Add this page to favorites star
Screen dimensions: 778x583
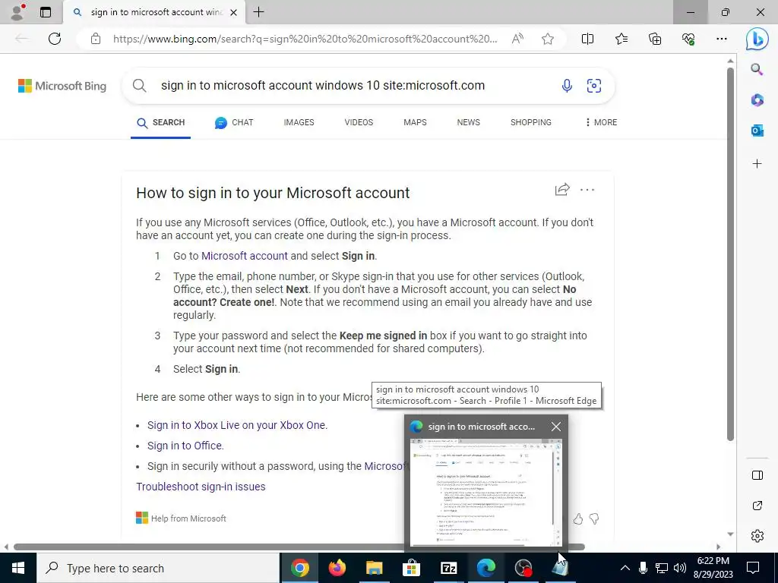[548, 39]
